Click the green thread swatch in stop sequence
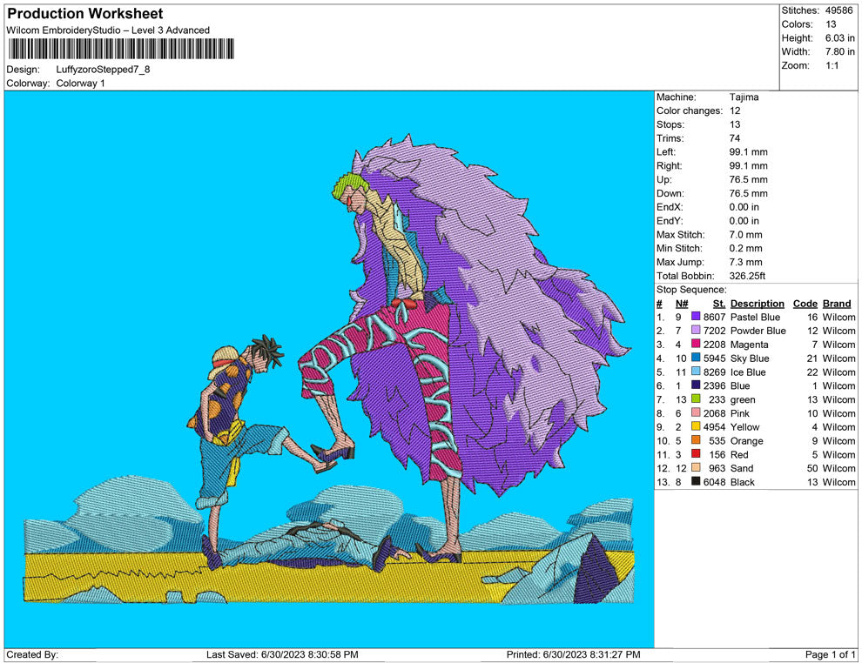The height and width of the screenshot is (663, 862). tap(696, 399)
